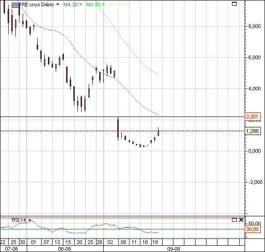Click date label 11 on time axis

[x=134, y=242]
